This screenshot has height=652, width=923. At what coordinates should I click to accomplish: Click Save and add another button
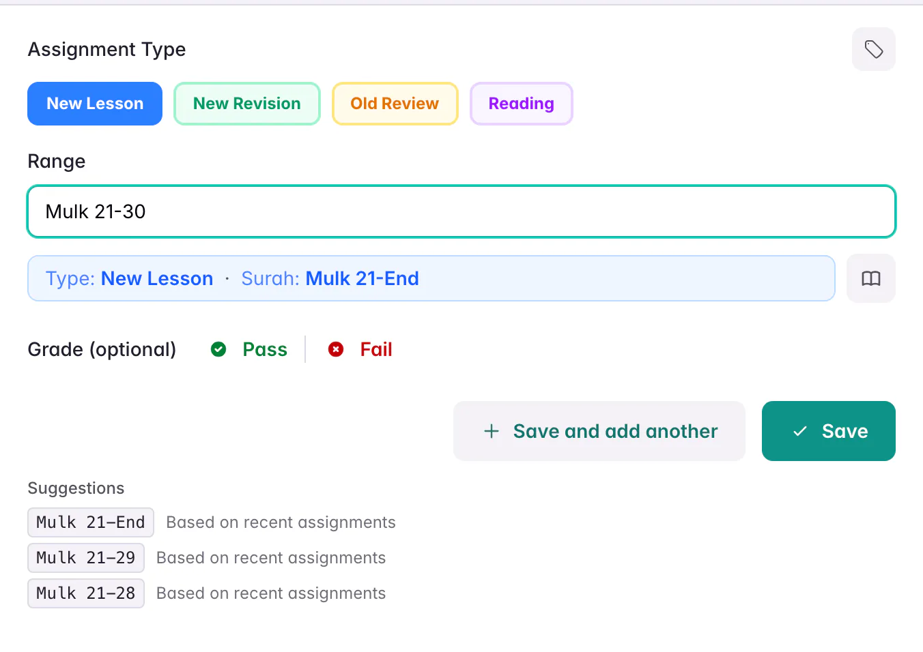click(x=599, y=431)
